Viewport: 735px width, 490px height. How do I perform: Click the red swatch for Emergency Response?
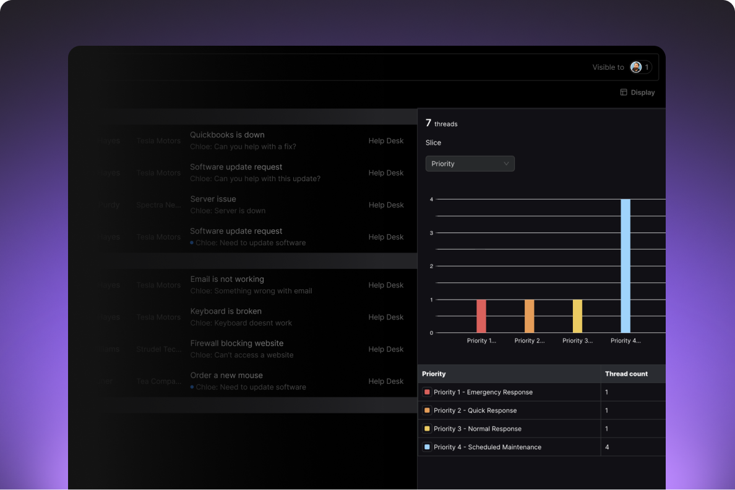(x=427, y=392)
